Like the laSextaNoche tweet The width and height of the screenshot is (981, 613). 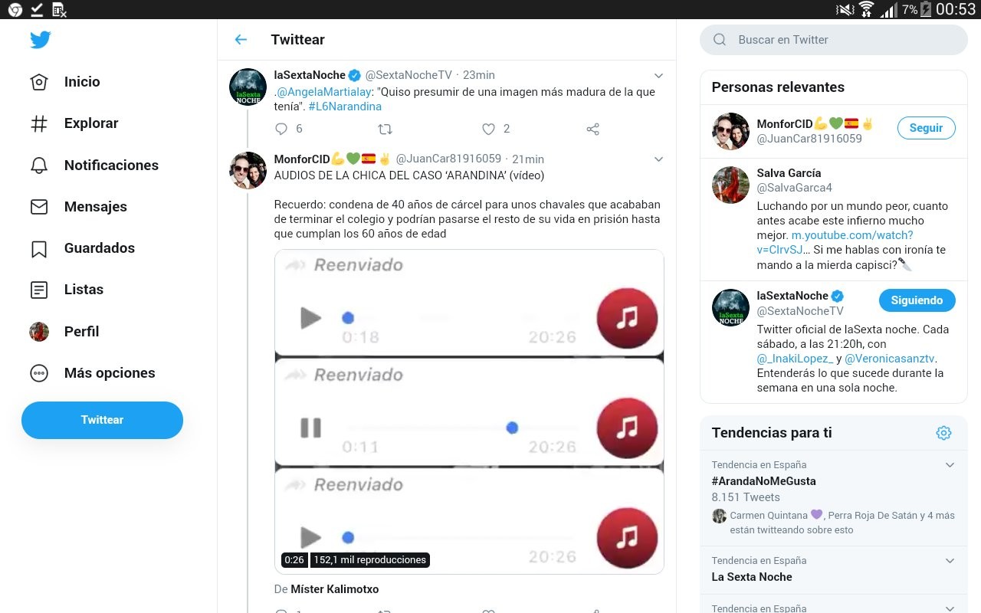(x=488, y=129)
